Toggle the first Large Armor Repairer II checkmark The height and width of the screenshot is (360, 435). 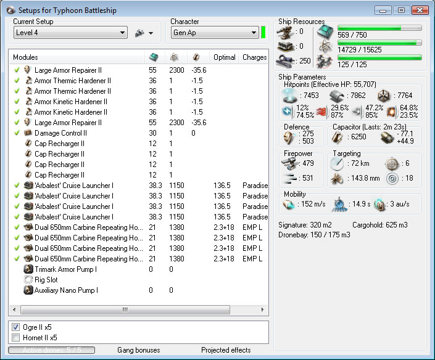[x=17, y=70]
